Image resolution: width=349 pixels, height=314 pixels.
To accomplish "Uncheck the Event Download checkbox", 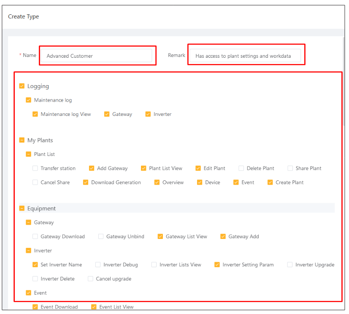I will (35, 307).
